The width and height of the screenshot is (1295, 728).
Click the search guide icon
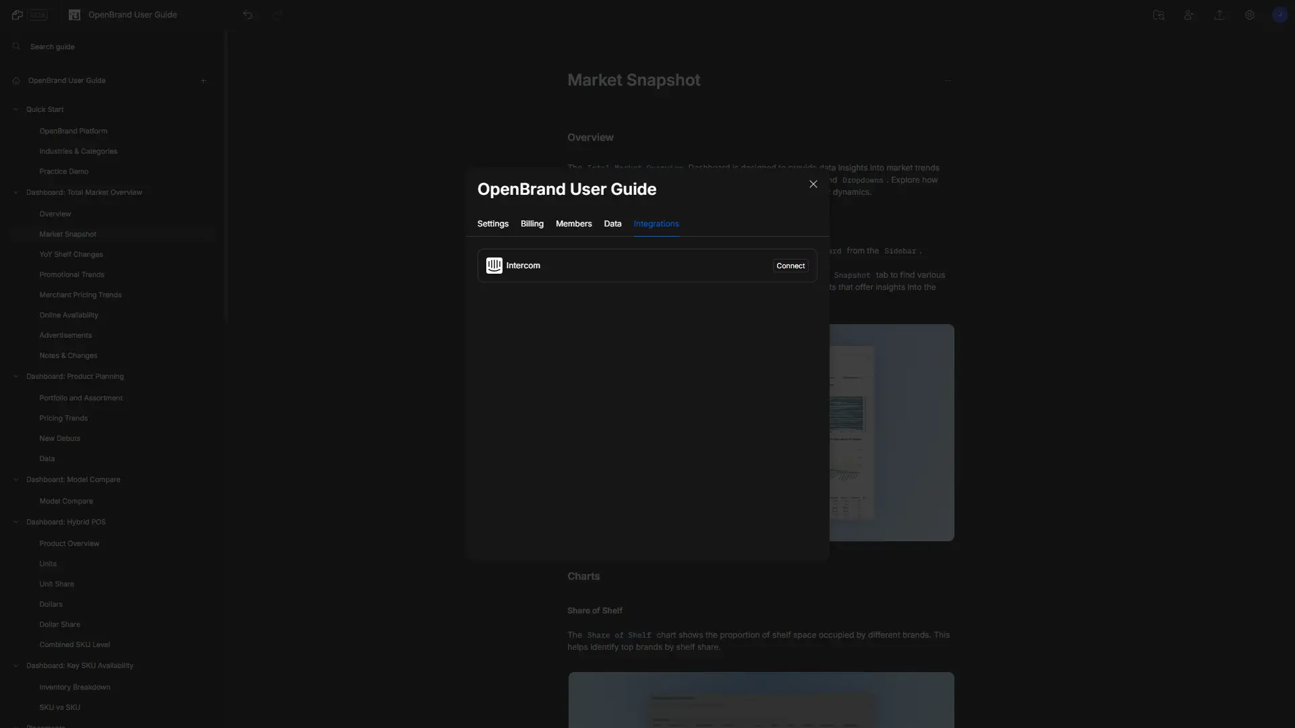(16, 47)
